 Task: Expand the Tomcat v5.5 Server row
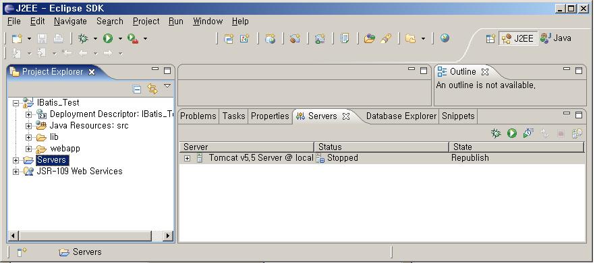tap(187, 158)
